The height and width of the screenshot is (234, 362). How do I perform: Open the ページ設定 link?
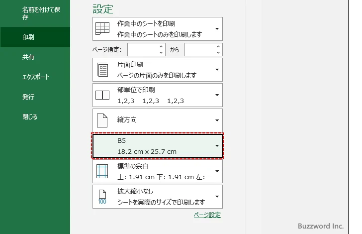tap(207, 215)
